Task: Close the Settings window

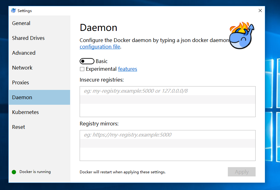Action: 260,11
